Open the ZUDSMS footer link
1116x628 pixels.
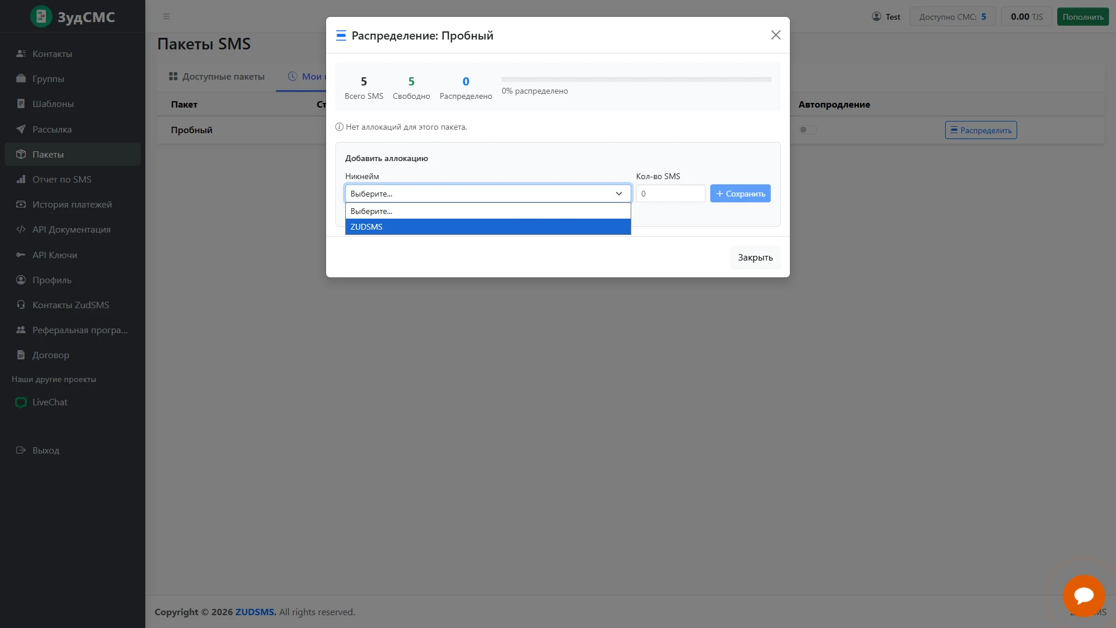coord(256,612)
